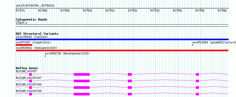Click BLM|NM_001287248 first small exon after 90747k
The width and height of the screenshot is (236, 97).
pos(30,94)
